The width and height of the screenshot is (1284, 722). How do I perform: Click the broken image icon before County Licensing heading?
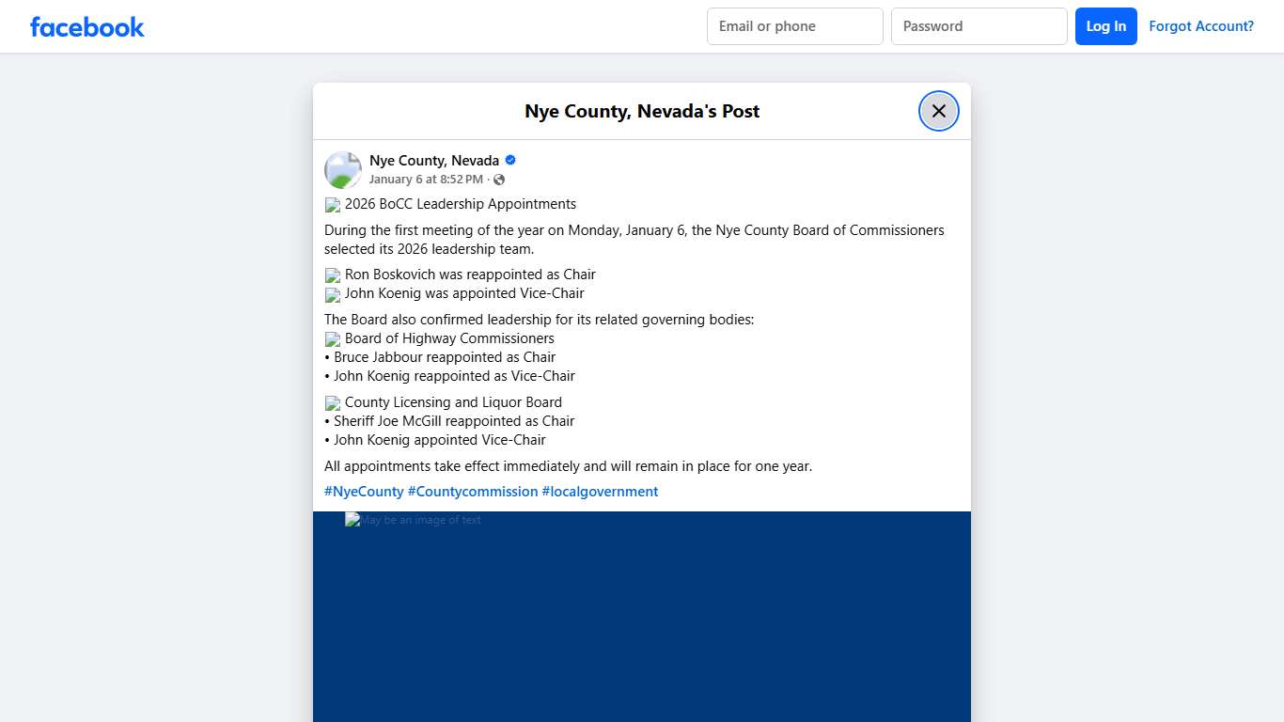coord(333,402)
